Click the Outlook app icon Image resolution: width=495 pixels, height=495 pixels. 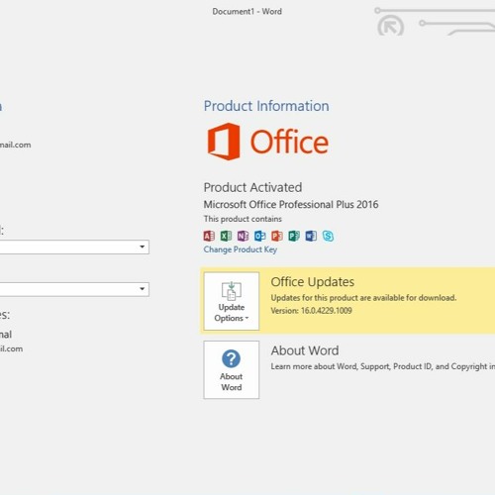click(260, 236)
